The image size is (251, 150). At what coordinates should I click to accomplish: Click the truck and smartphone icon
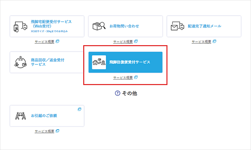pyautogui.click(x=20, y=26)
